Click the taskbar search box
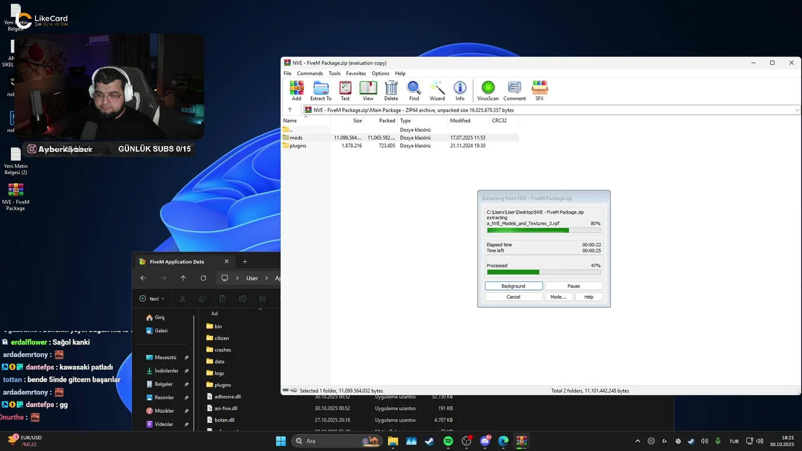This screenshot has height=451, width=802. click(x=336, y=441)
